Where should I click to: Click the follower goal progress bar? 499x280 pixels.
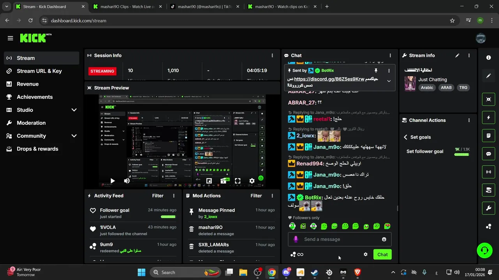(x=462, y=154)
